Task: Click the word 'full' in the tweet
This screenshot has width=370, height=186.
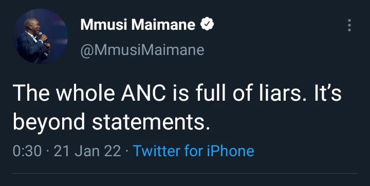Action: (x=211, y=92)
